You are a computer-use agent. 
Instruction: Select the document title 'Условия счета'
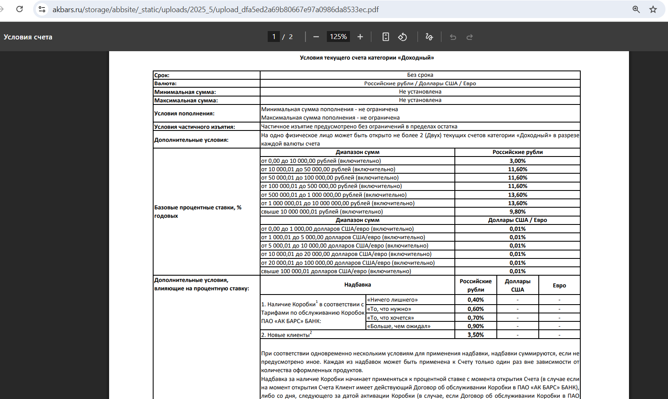click(28, 37)
